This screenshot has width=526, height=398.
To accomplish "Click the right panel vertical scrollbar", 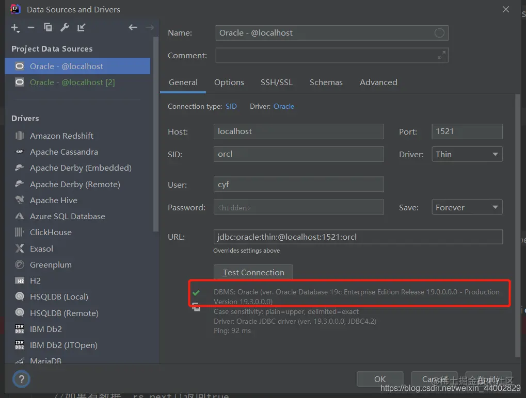I will coord(518,225).
